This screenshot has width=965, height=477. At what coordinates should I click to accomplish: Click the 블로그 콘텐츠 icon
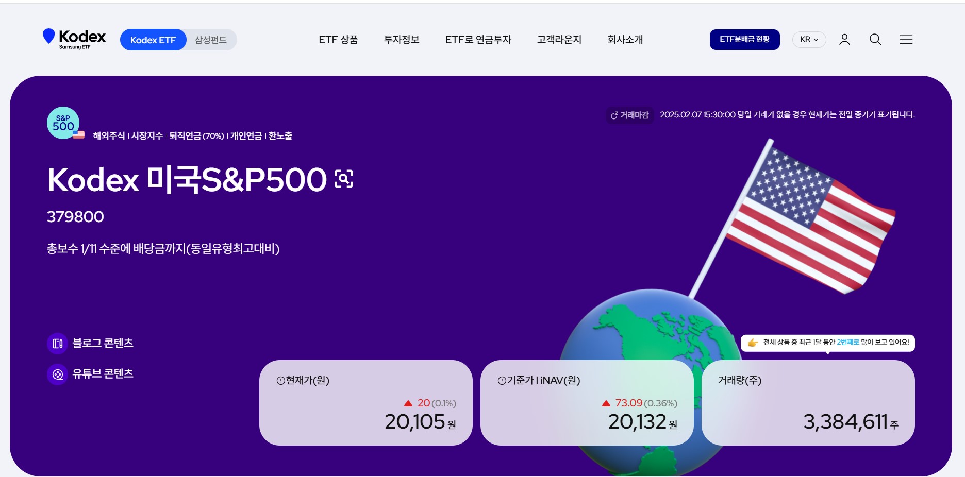tap(58, 344)
